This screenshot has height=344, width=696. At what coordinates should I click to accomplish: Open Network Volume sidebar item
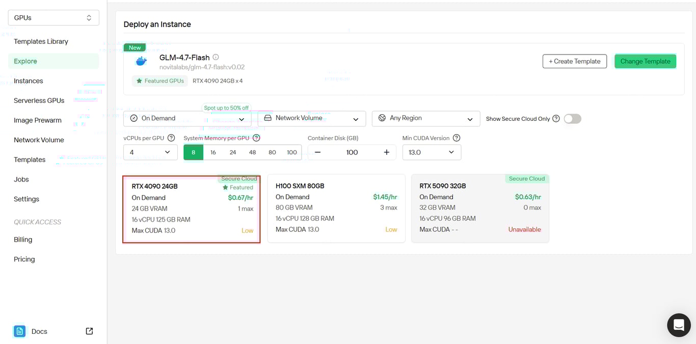click(39, 140)
